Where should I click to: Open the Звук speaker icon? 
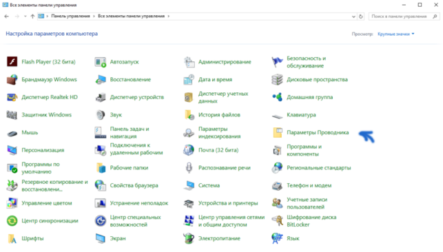tap(101, 115)
